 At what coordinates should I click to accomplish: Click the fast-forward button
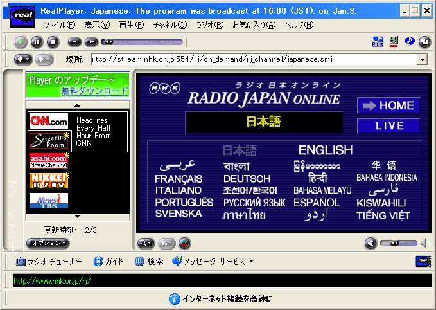coord(91,42)
